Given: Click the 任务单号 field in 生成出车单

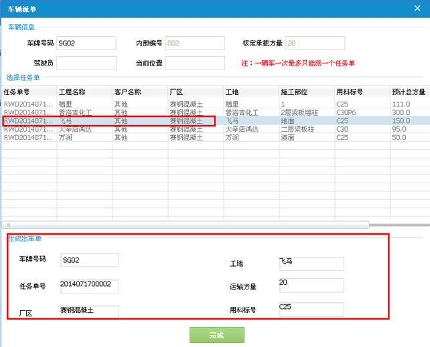Looking at the screenshot, I should click(x=89, y=286).
